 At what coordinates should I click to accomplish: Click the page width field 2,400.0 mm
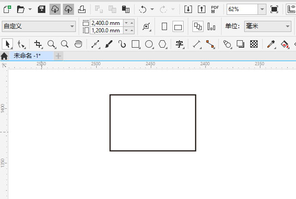coord(107,23)
